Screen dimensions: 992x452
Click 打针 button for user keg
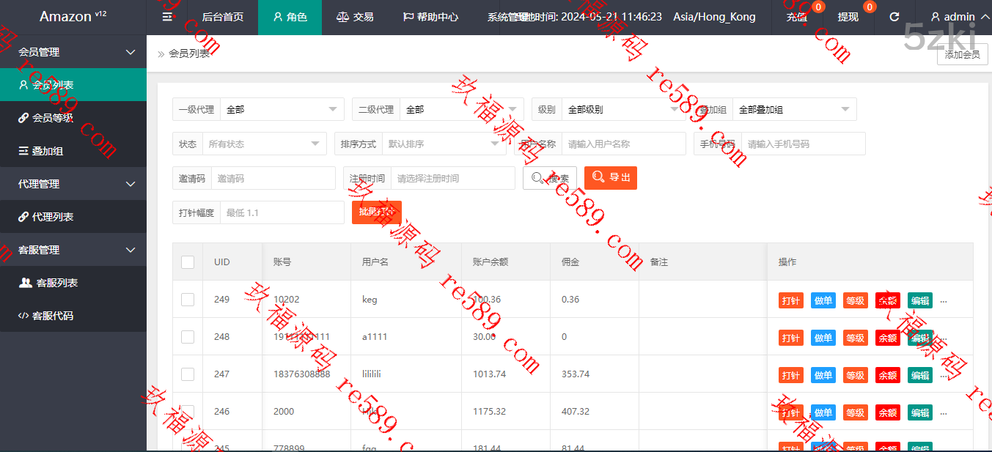[x=790, y=300]
